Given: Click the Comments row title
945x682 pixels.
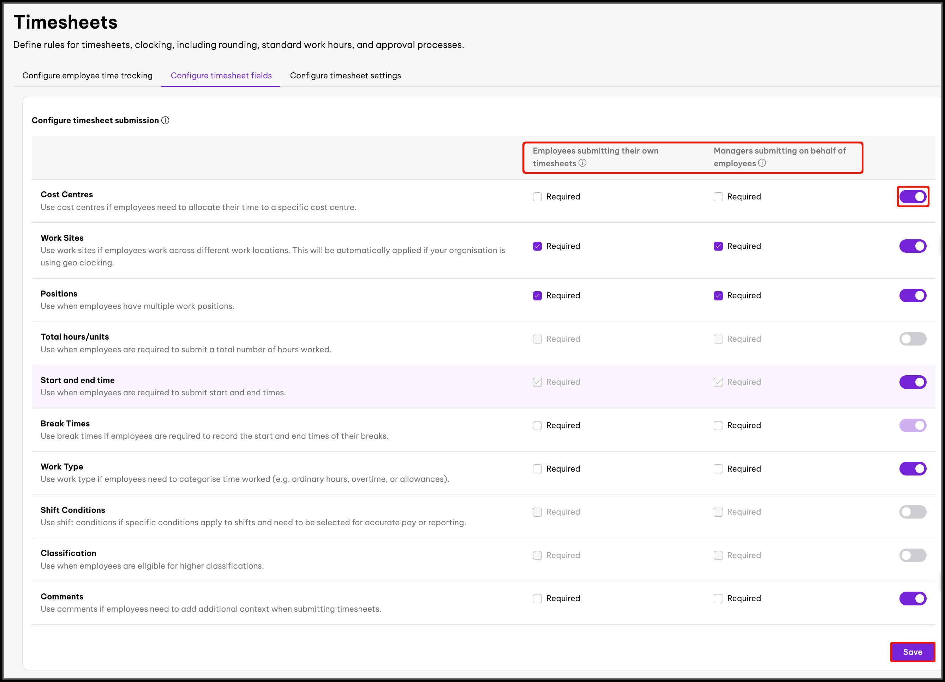Looking at the screenshot, I should point(62,597).
